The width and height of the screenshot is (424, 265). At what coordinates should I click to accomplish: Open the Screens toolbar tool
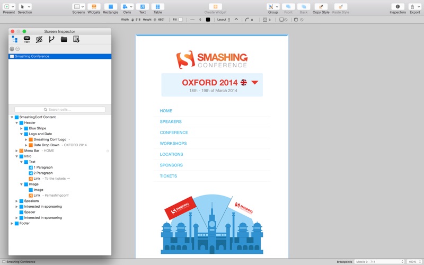click(x=77, y=6)
